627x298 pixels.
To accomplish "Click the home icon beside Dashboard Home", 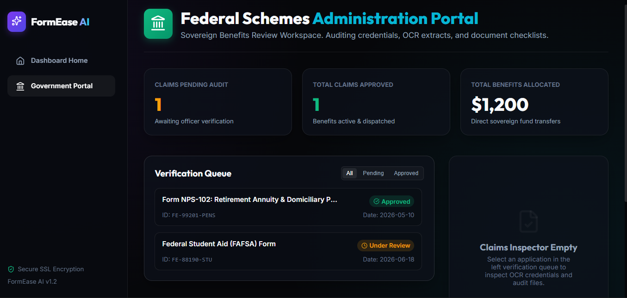I will coord(20,61).
